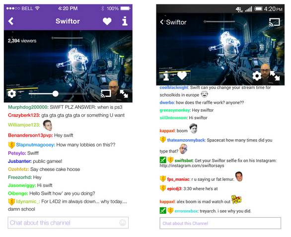
Task: Focus the iOS 'Chat about this channel' field
Action: pyautogui.click(x=68, y=223)
